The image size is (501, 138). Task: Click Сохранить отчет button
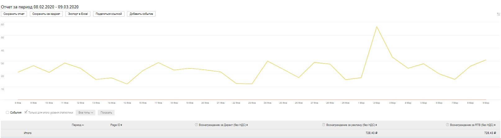pyautogui.click(x=14, y=14)
